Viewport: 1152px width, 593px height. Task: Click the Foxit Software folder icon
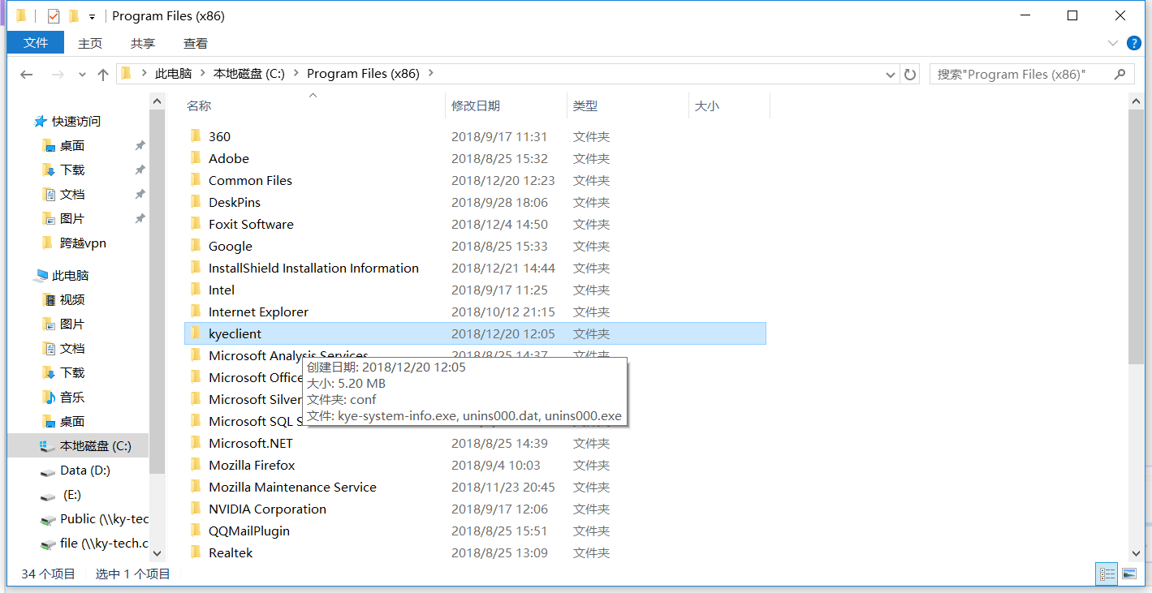[196, 224]
